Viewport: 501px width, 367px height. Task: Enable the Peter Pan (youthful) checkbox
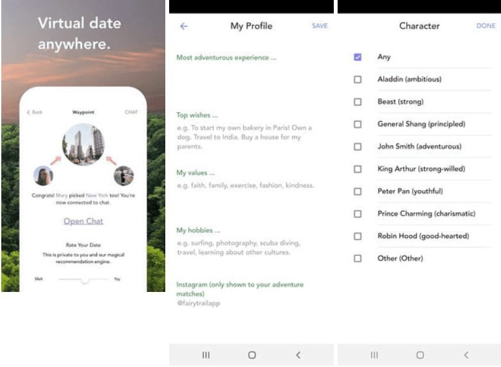point(357,191)
